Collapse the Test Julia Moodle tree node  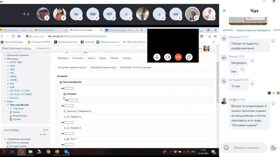point(8,105)
